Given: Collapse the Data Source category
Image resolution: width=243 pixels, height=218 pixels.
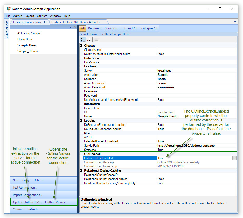Looking at the screenshot, I should click(x=81, y=58).
